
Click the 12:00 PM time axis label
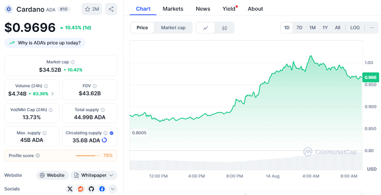(x=158, y=176)
